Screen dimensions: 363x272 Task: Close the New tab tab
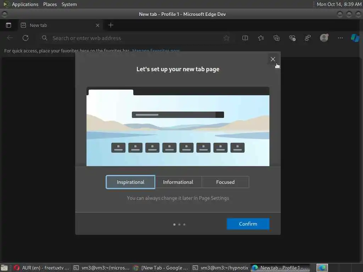coord(97,25)
